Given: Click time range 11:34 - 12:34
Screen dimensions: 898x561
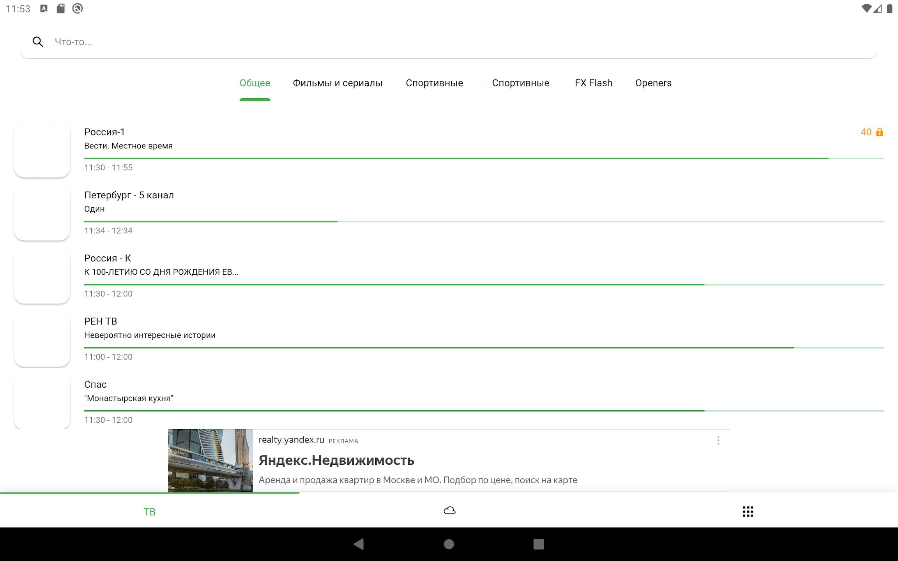Looking at the screenshot, I should coord(108,231).
